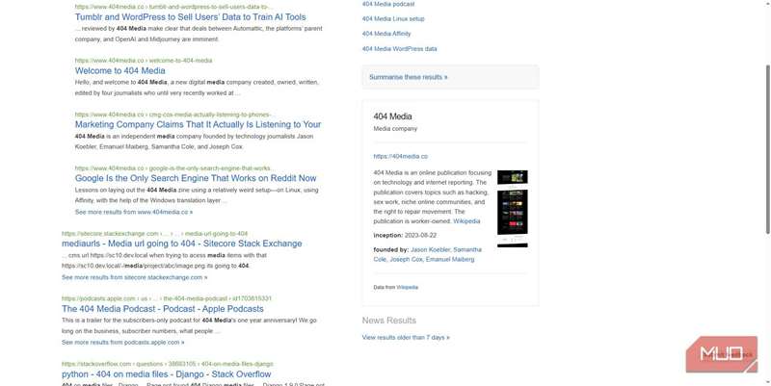
Task: Click 'View results older than 7 days'
Action: (406, 337)
